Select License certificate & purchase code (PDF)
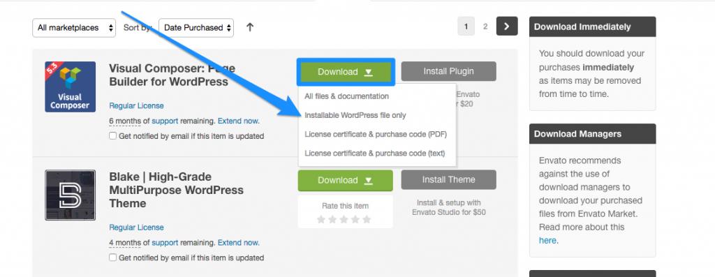The image size is (715, 277). pyautogui.click(x=375, y=135)
